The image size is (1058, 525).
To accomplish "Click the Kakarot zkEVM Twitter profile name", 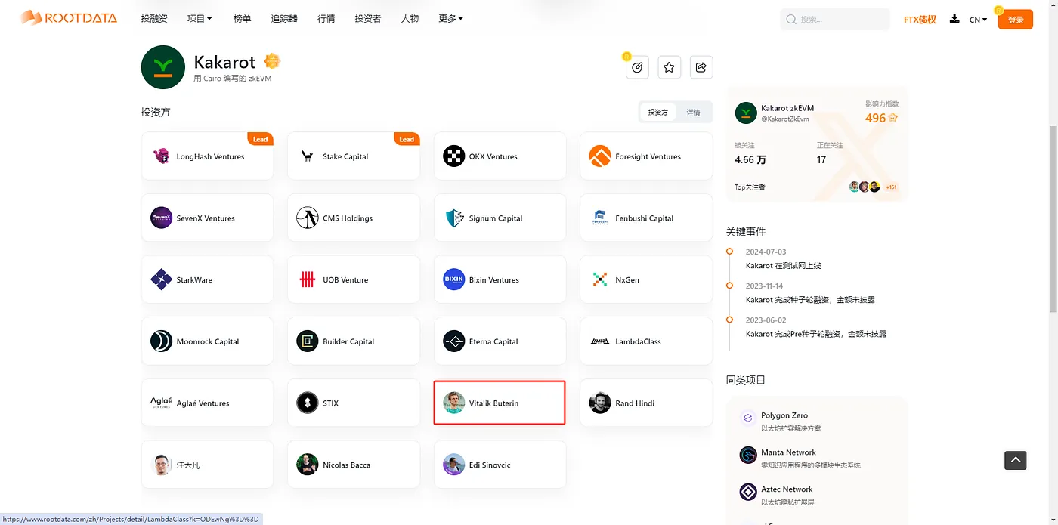I will pos(787,108).
